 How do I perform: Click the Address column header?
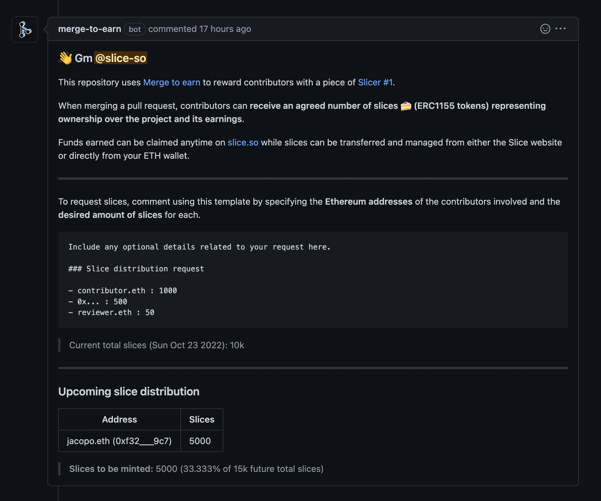click(x=119, y=419)
